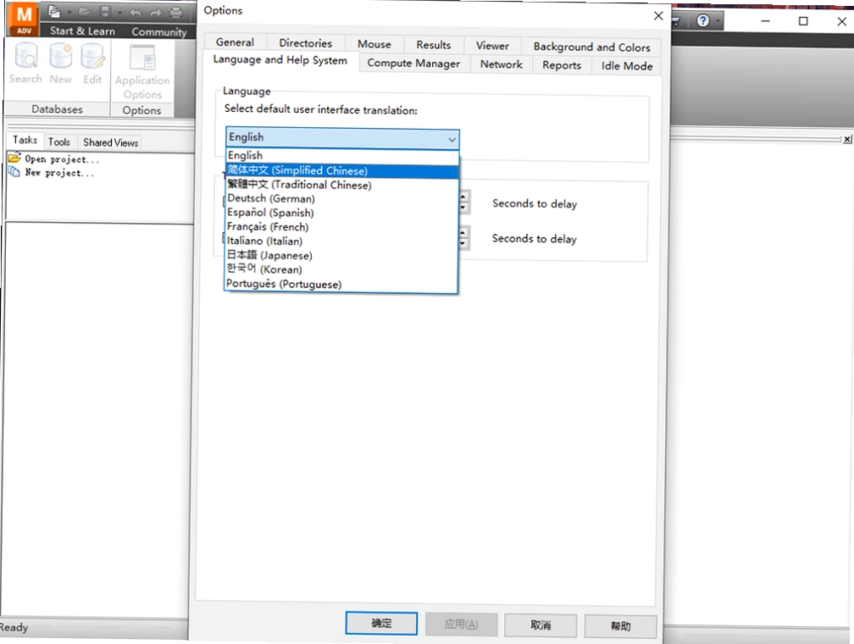The height and width of the screenshot is (644, 854).
Task: Click the Save floppy disk icon
Action: pos(106,12)
